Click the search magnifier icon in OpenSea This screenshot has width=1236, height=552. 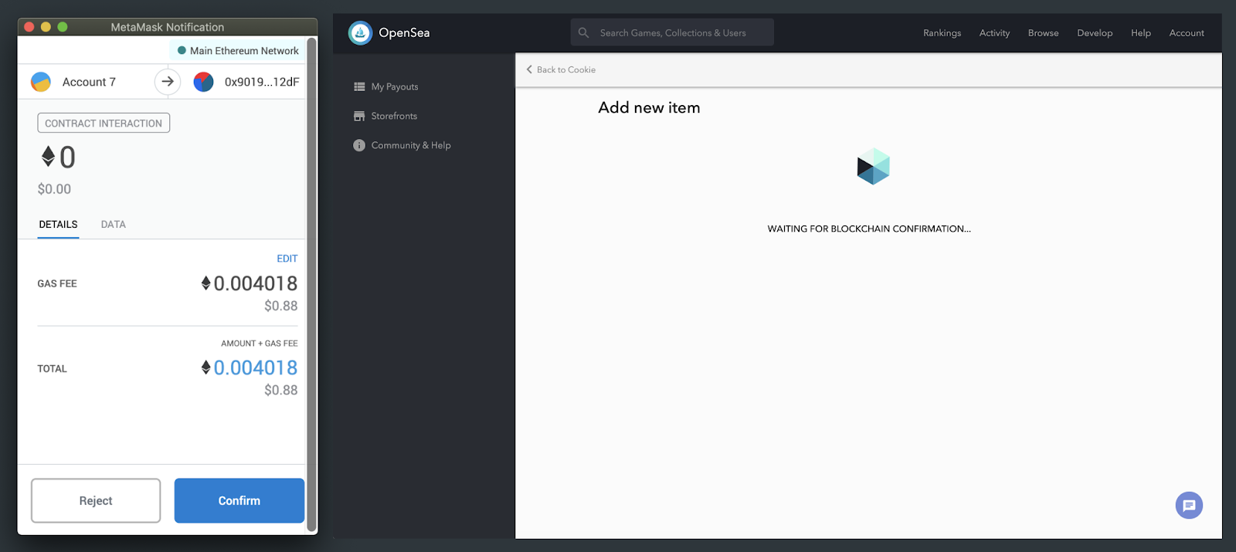click(x=584, y=32)
